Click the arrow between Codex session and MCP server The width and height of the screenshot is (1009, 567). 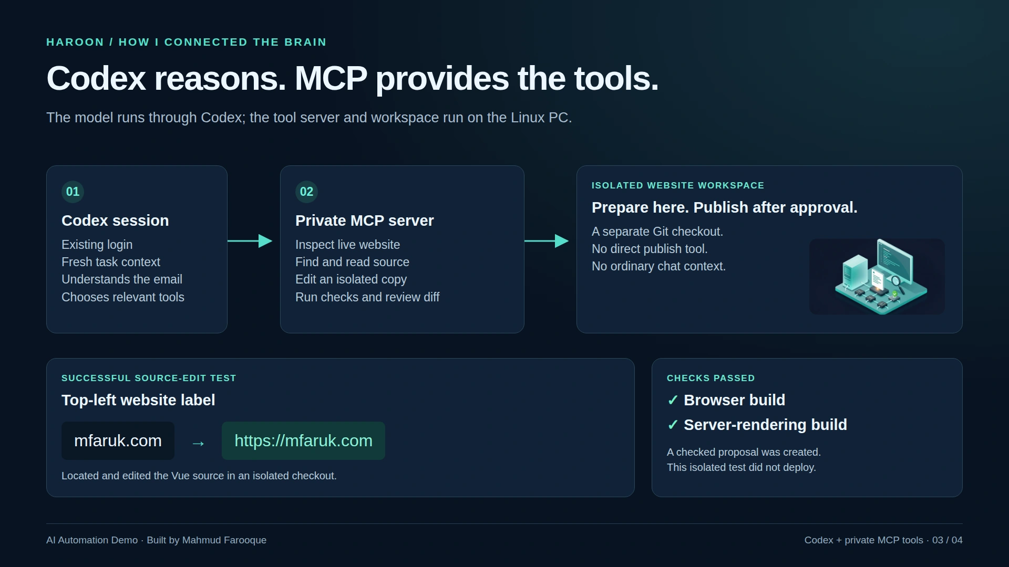coord(250,241)
